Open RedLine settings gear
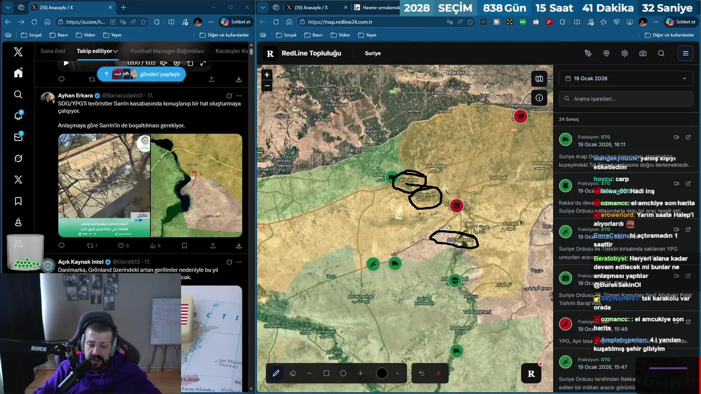Image resolution: width=701 pixels, height=394 pixels. [624, 53]
